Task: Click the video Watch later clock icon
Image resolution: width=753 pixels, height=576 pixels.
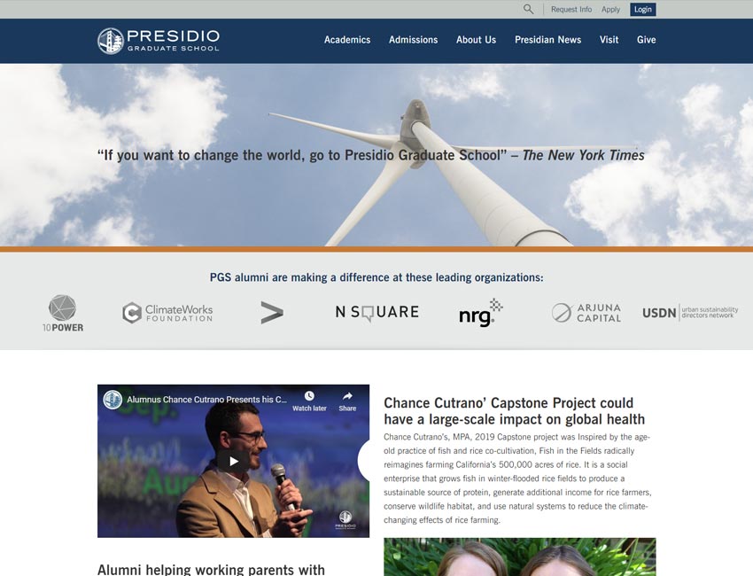Action: point(309,396)
